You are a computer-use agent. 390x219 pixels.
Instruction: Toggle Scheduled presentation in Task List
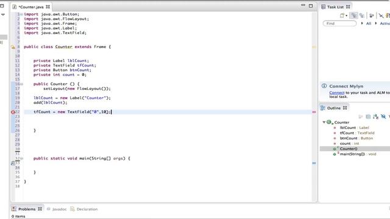coord(362,16)
